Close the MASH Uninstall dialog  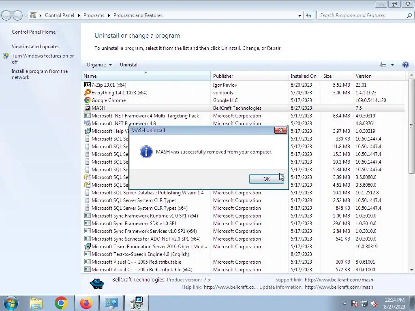pyautogui.click(x=280, y=130)
